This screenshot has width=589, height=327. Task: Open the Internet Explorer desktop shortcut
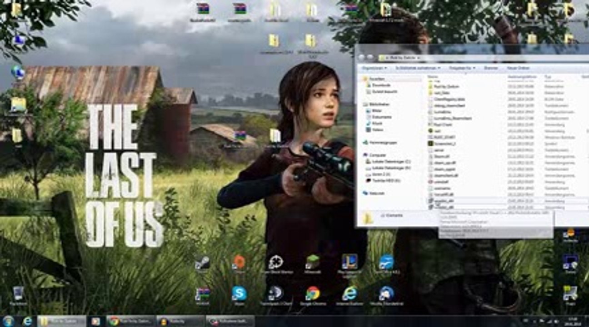pyautogui.click(x=349, y=296)
